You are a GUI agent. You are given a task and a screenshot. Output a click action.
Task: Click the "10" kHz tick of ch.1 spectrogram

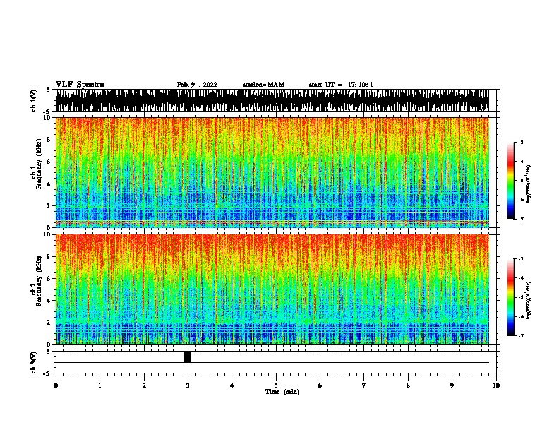(x=48, y=118)
